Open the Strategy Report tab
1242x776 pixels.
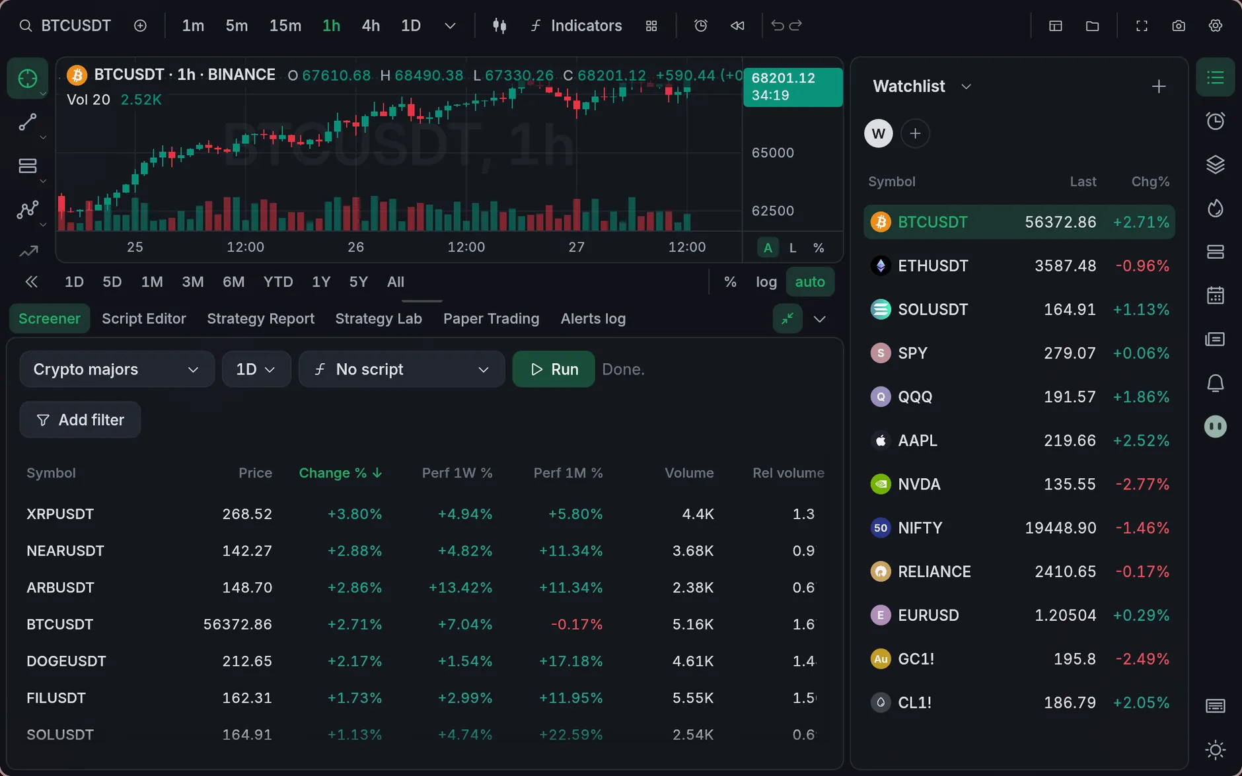(x=261, y=318)
